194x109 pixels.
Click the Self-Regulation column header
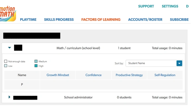point(165,75)
